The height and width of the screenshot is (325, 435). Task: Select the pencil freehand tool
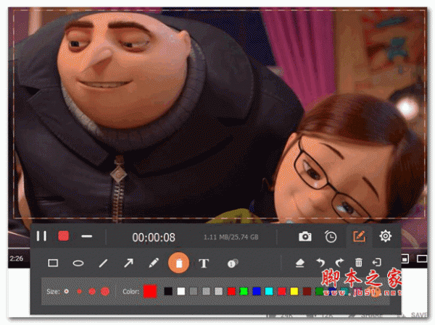pos(154,263)
